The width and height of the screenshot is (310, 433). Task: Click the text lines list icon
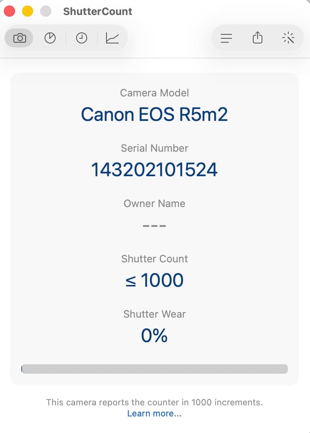click(226, 38)
